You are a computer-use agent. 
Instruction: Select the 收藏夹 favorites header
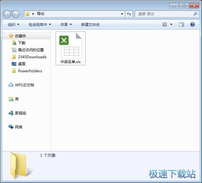[27, 36]
